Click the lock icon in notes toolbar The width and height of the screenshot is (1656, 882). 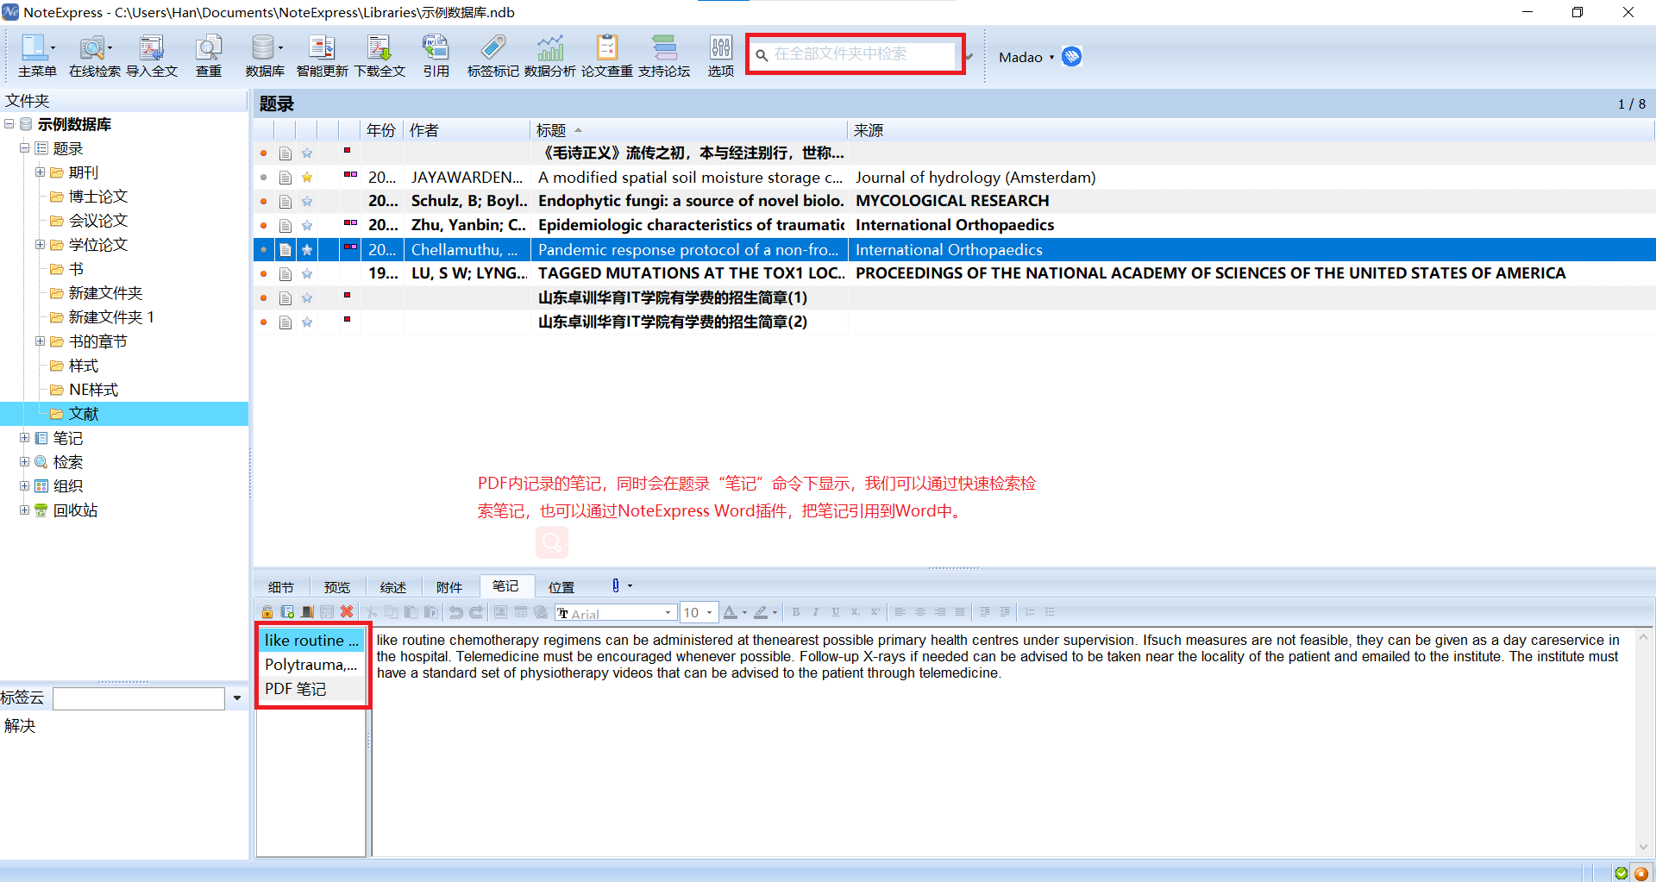(x=267, y=612)
